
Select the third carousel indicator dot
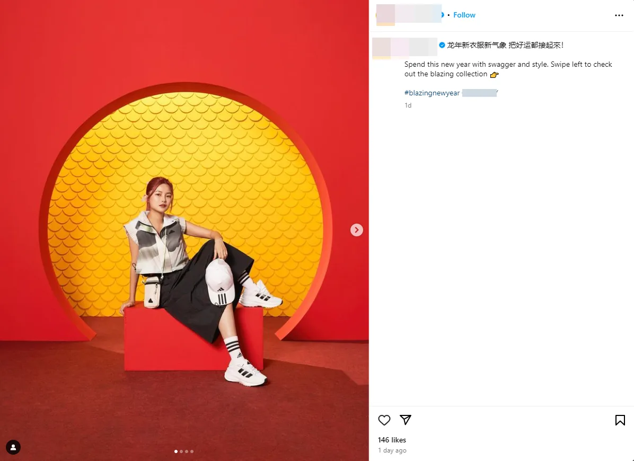[x=187, y=451]
